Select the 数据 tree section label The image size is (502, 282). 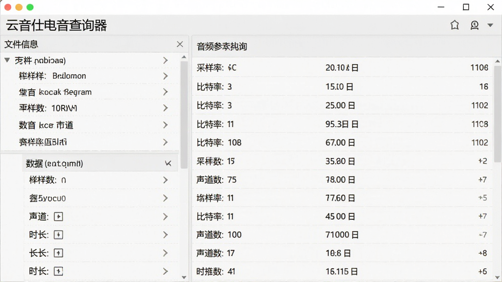[x=54, y=164]
